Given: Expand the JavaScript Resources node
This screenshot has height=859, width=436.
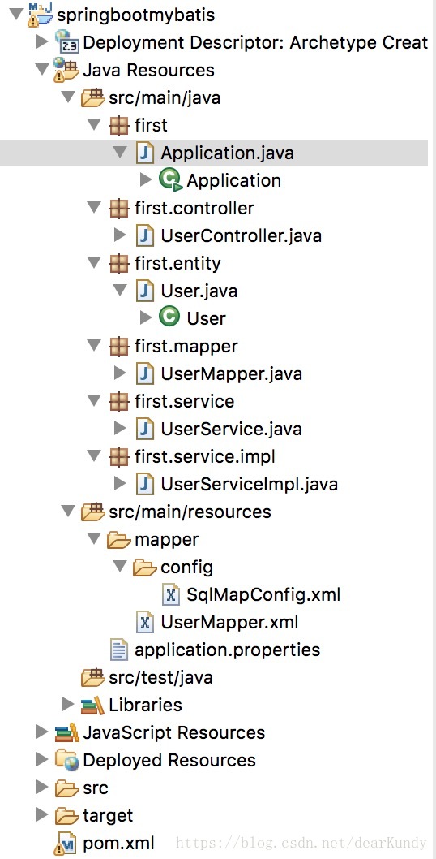Looking at the screenshot, I should pos(41,732).
